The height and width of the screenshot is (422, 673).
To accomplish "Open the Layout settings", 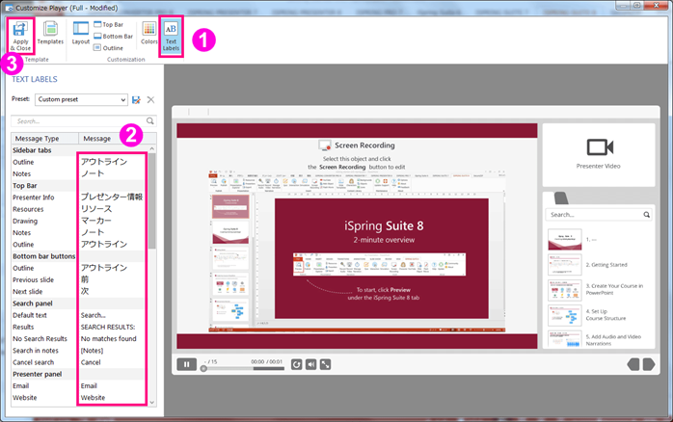I will [x=81, y=33].
